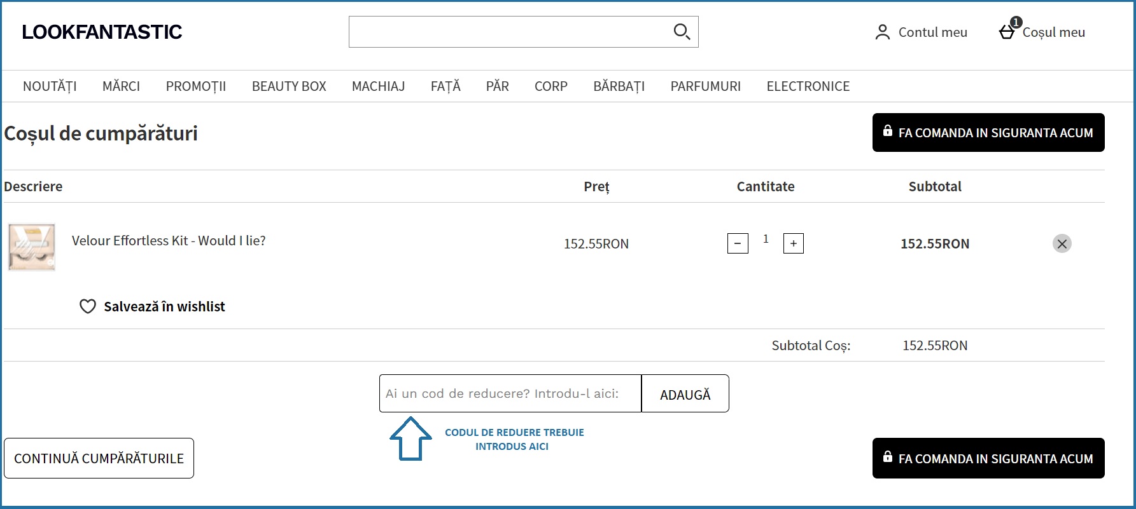Open the BĂRBAȚI menu
Viewport: 1136px width, 509px height.
pyautogui.click(x=619, y=86)
